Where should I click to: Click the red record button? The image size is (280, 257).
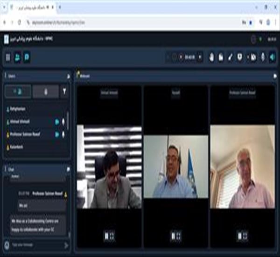click(181, 57)
